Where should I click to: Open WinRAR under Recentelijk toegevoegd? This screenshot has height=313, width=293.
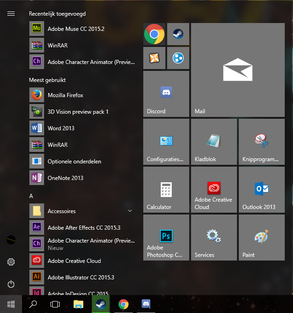[83, 45]
